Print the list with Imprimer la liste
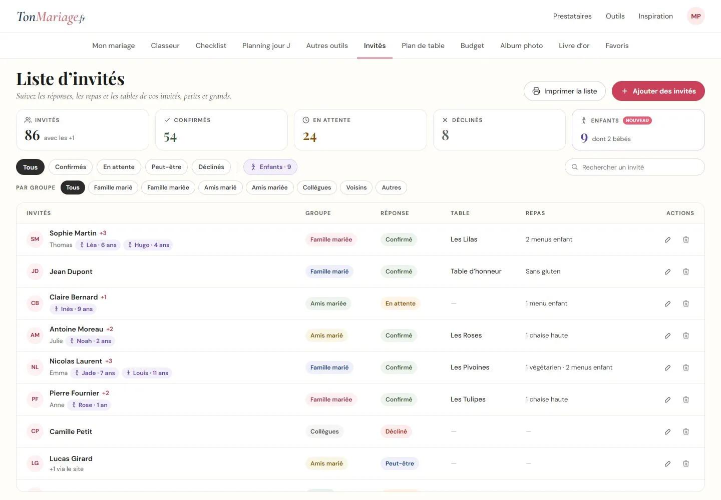The height and width of the screenshot is (500, 721). point(565,91)
